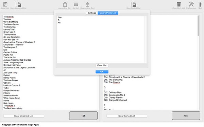Click the Save Sorted List icon

coord(134,4)
